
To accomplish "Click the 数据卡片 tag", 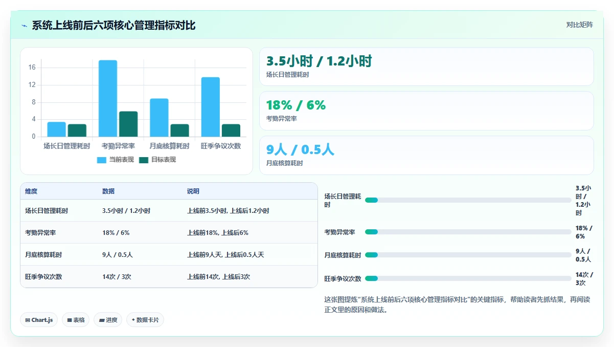I will (145, 320).
